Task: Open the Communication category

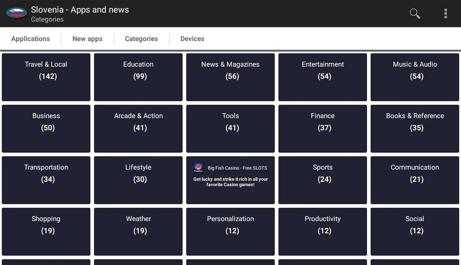Action: pyautogui.click(x=415, y=180)
